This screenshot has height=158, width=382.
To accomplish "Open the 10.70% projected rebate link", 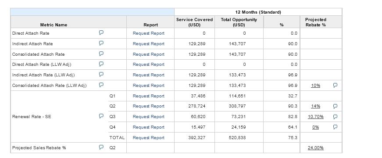I will [x=315, y=117].
